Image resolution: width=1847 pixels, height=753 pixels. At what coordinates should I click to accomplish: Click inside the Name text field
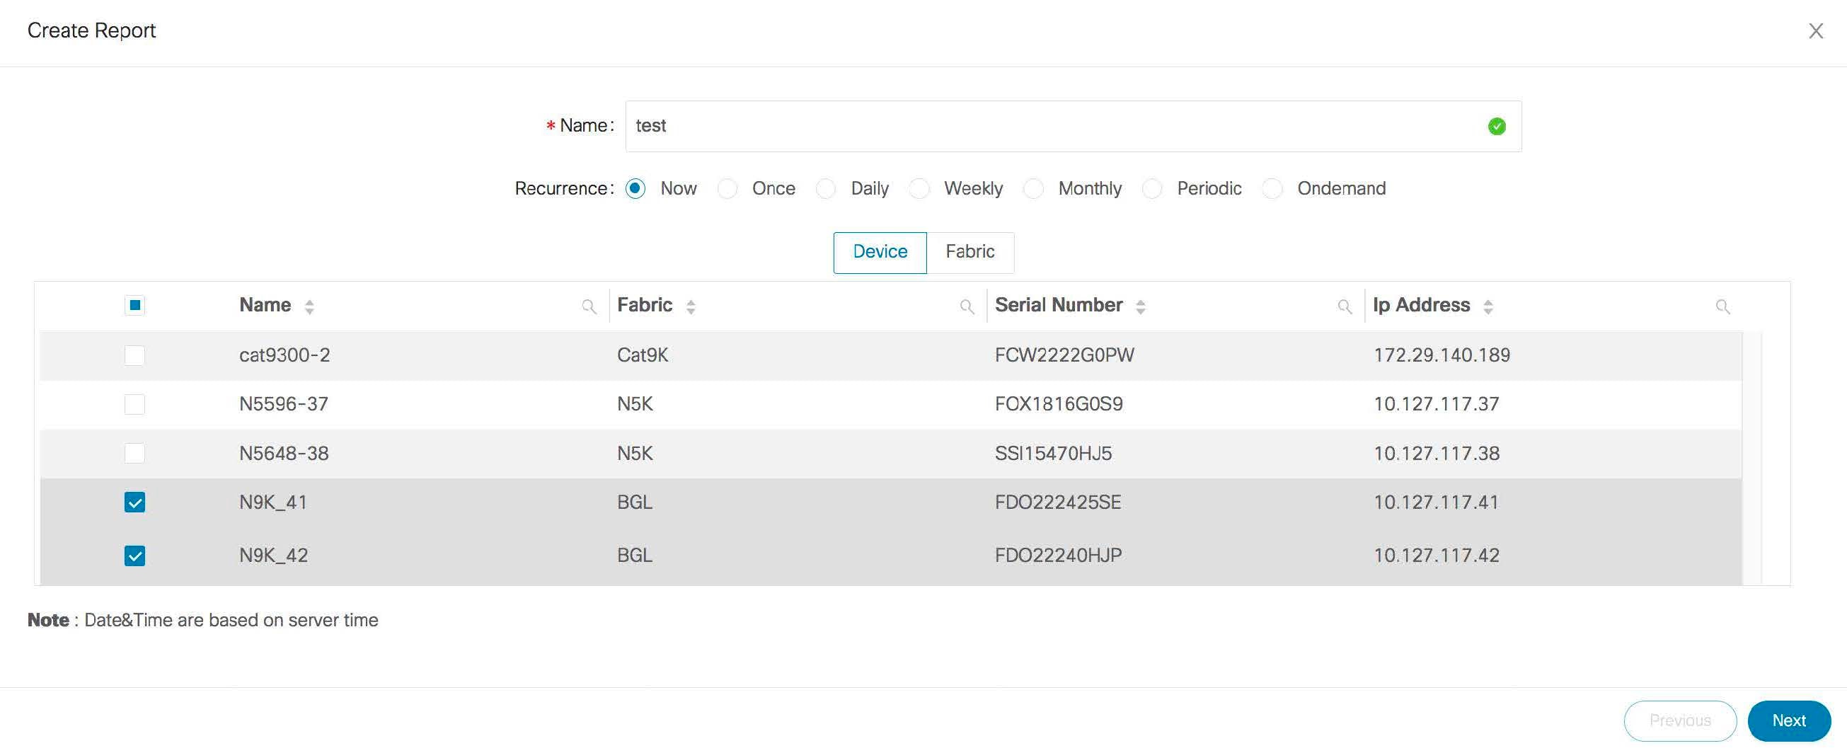[x=1003, y=125]
